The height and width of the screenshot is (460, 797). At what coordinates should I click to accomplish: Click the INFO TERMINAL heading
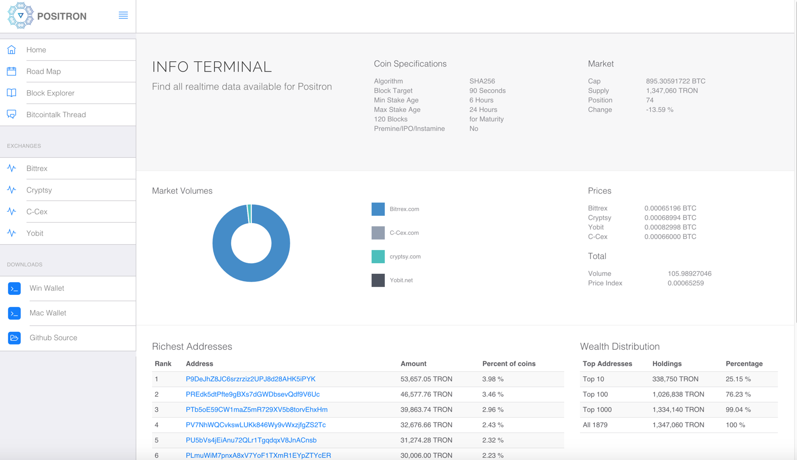212,66
